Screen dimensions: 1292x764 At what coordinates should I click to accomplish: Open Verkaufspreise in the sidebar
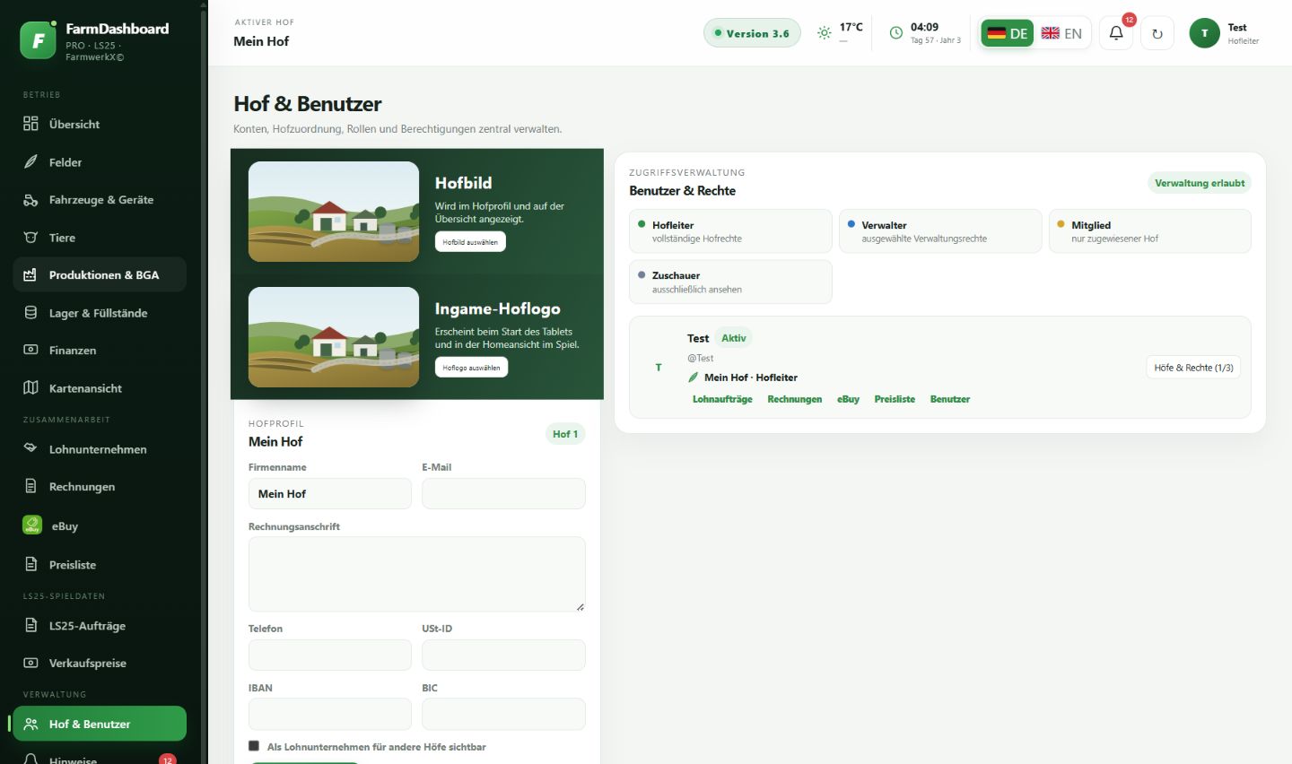tap(100, 664)
